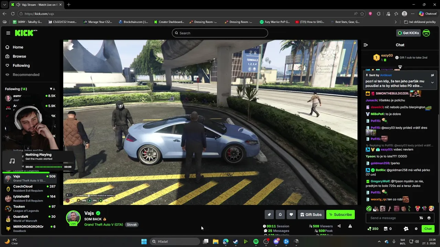This screenshot has height=247, width=440.
Task: Show hidden system tray icons
Action: click(x=379, y=242)
